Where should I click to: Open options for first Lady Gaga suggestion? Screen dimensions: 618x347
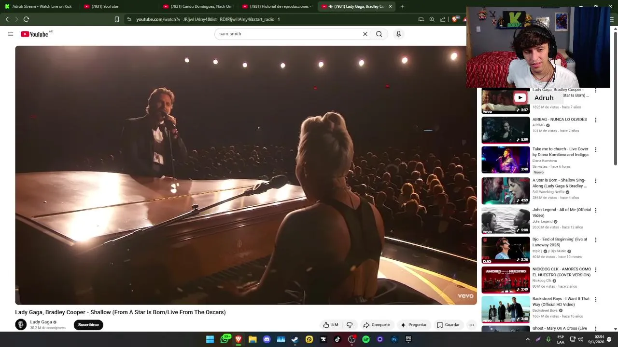point(595,91)
